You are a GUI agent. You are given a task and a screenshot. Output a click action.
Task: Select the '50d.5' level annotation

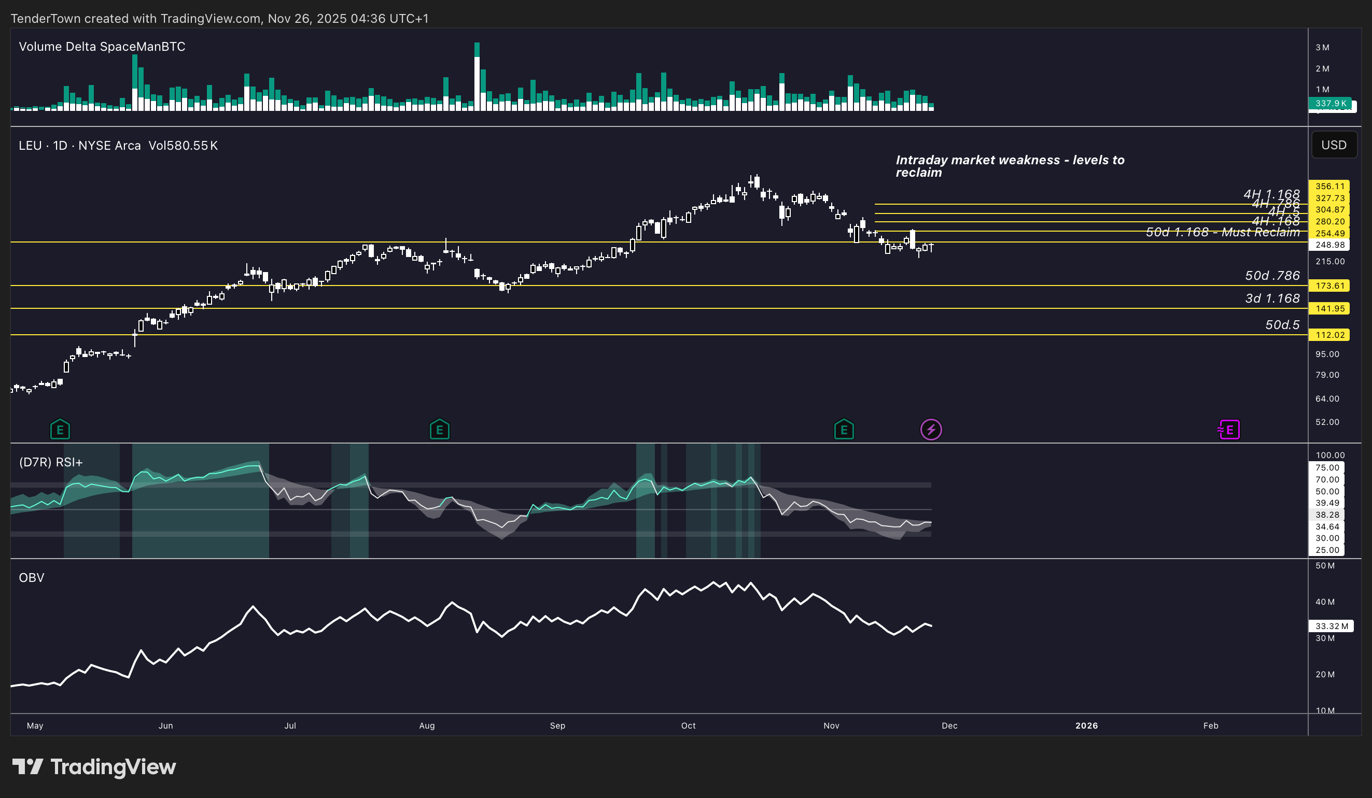point(1282,325)
